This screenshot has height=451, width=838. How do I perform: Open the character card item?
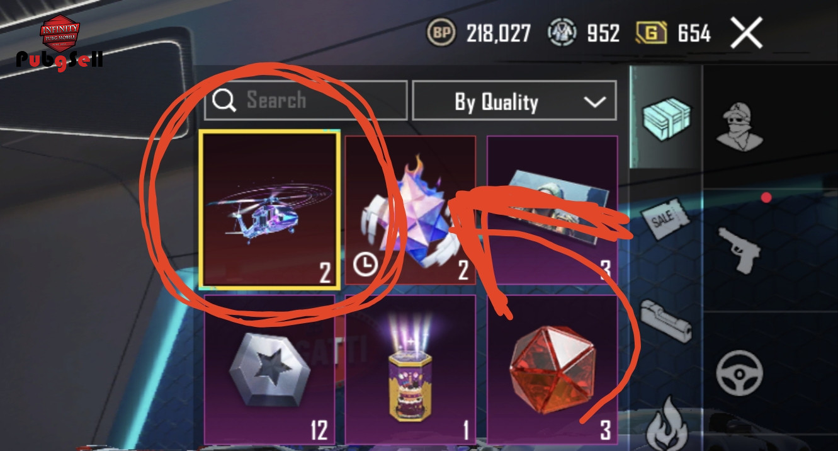pos(552,210)
